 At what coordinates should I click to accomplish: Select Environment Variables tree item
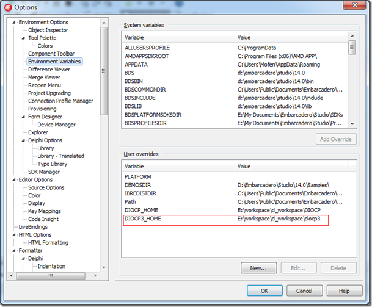(54, 62)
